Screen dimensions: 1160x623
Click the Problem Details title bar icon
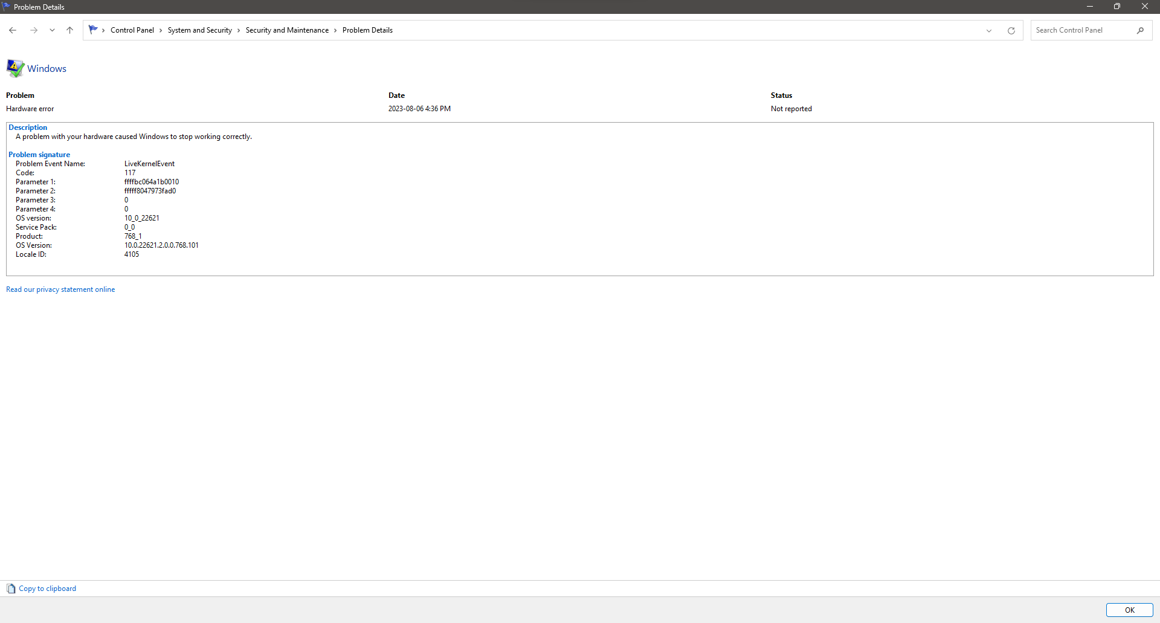click(x=6, y=7)
